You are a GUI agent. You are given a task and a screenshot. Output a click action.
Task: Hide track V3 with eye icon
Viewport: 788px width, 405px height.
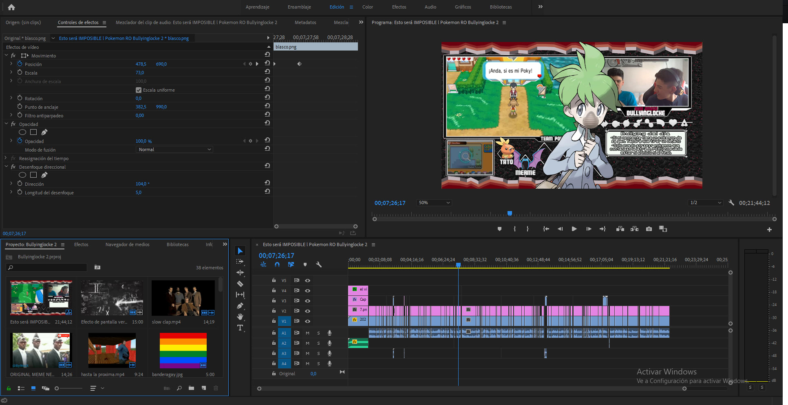pos(308,301)
